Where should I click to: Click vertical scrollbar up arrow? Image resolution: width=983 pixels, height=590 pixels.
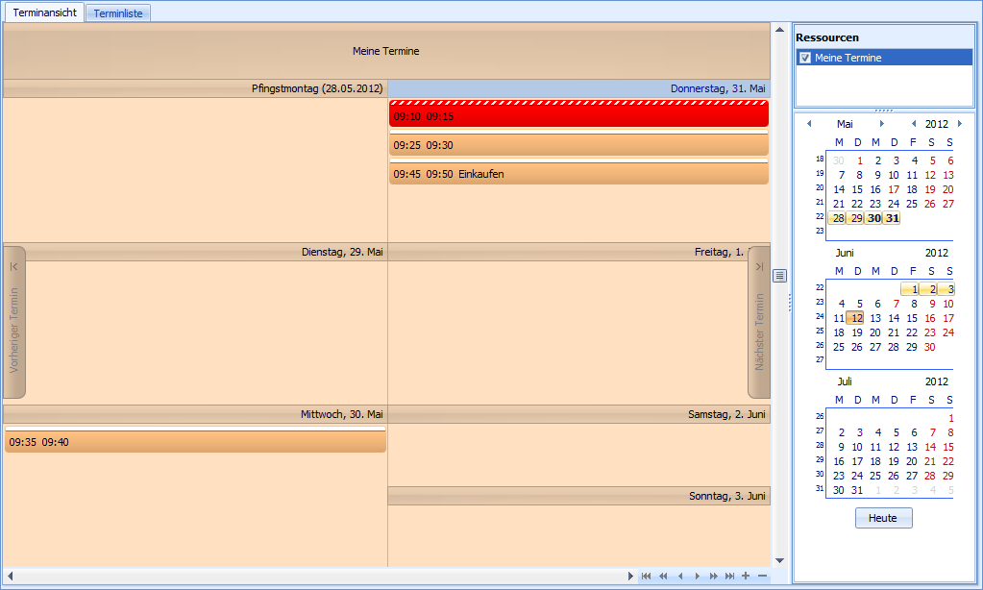click(x=780, y=30)
